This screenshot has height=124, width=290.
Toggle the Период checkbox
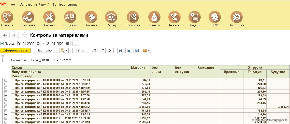[x=2, y=43]
